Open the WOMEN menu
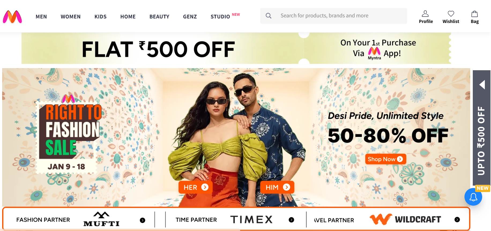Viewport: 491px width, 231px height. [x=70, y=17]
